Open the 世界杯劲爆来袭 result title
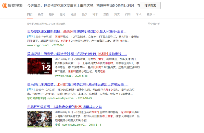 pyautogui.click(x=65, y=107)
